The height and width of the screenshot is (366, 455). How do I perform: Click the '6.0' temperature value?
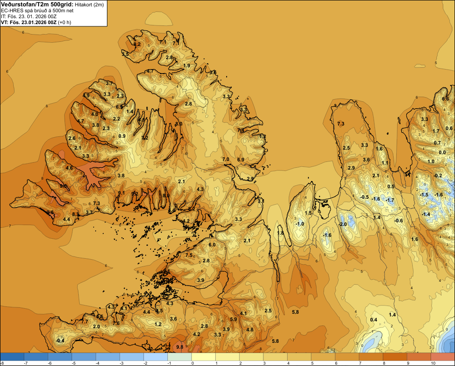click(212, 245)
